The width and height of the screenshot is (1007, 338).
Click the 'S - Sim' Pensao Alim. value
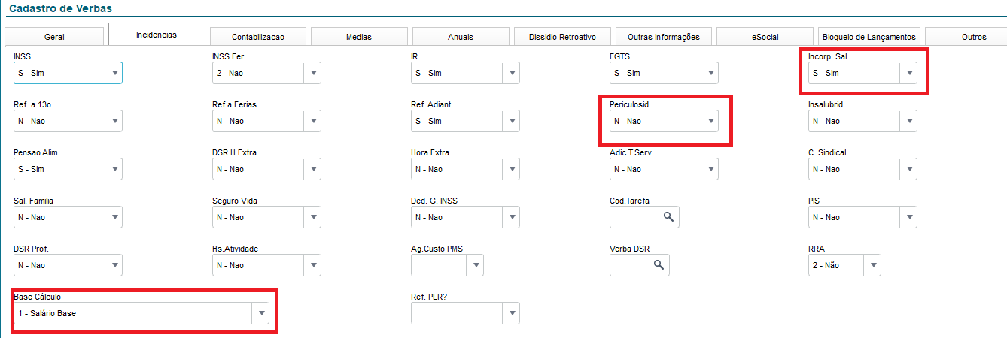tap(31, 169)
